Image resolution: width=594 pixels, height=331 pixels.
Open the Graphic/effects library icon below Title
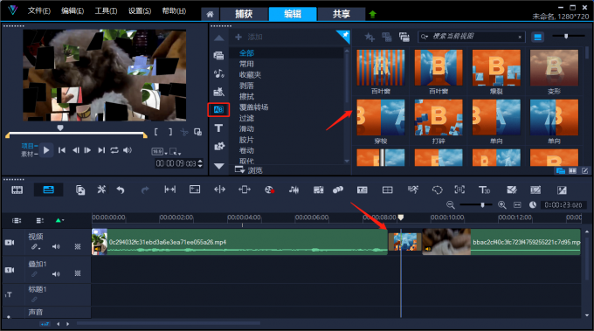click(x=218, y=146)
